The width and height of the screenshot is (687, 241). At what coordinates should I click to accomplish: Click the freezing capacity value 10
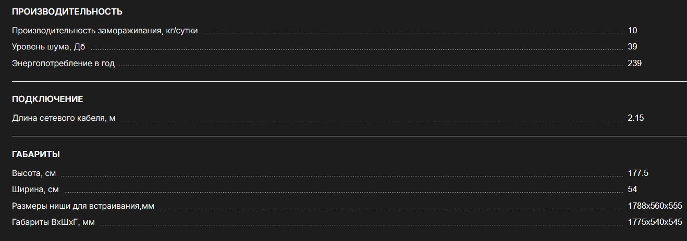point(632,31)
